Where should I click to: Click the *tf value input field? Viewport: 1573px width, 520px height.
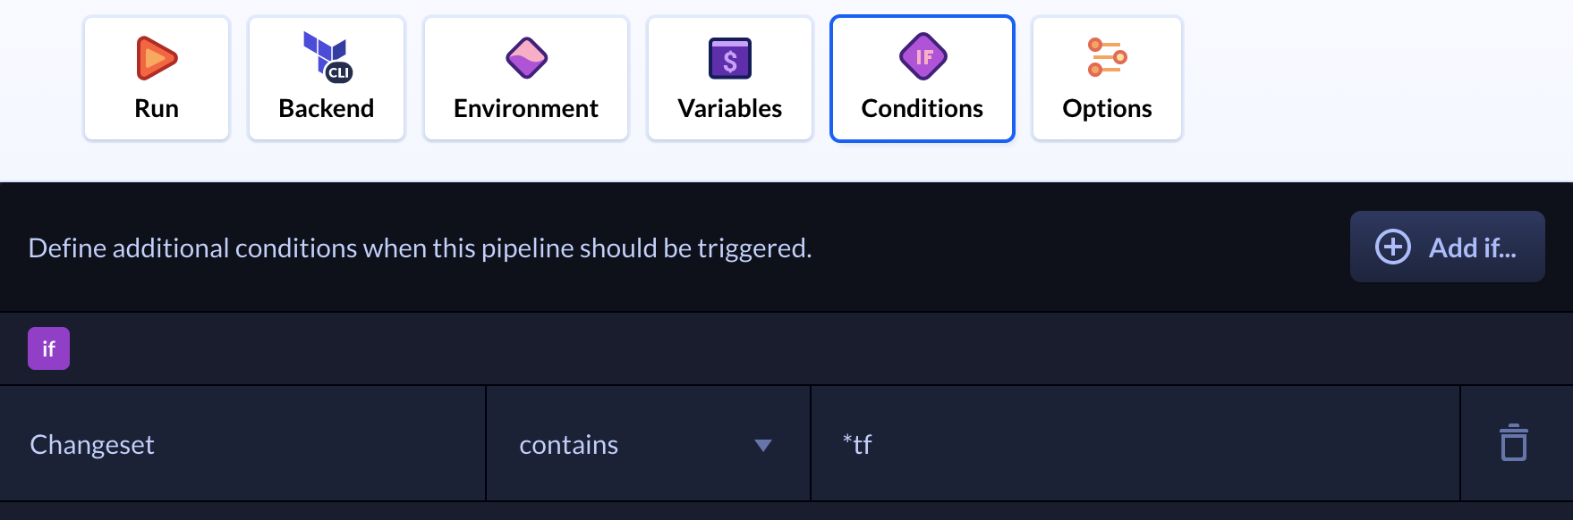pos(1135,444)
